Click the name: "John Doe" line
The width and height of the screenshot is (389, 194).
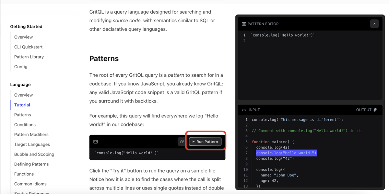click(279, 175)
